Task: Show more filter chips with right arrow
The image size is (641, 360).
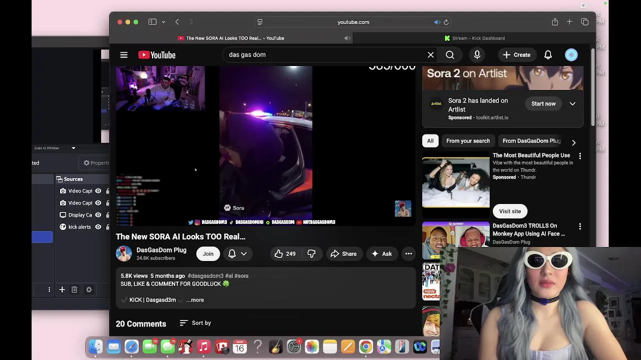Action: [x=573, y=142]
